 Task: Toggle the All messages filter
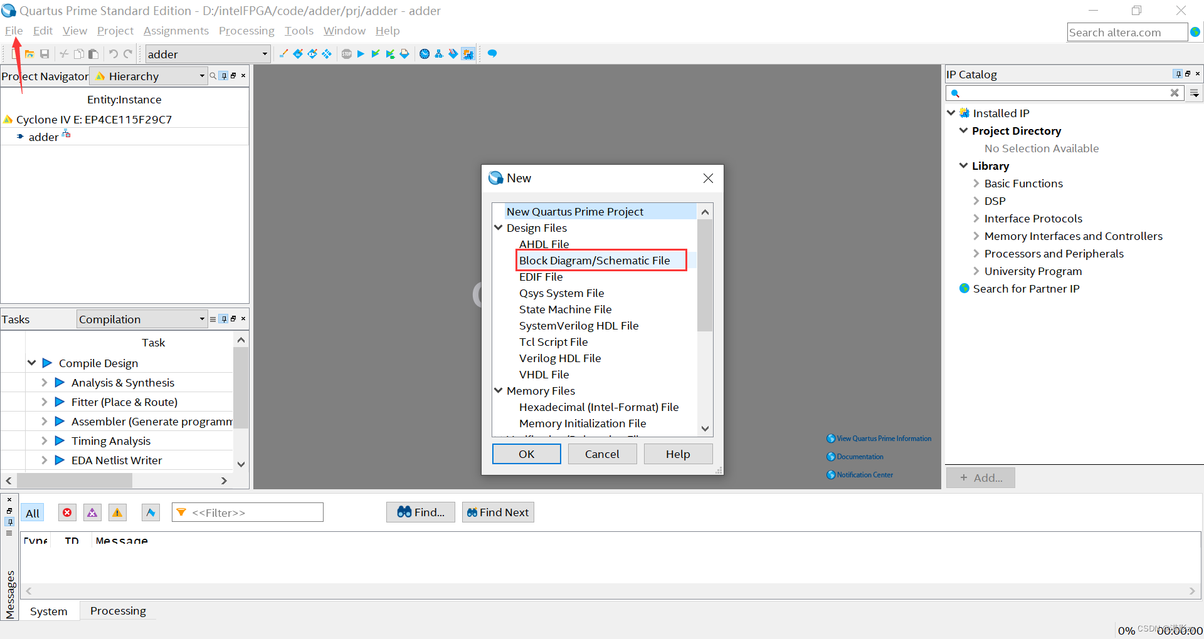tap(33, 513)
